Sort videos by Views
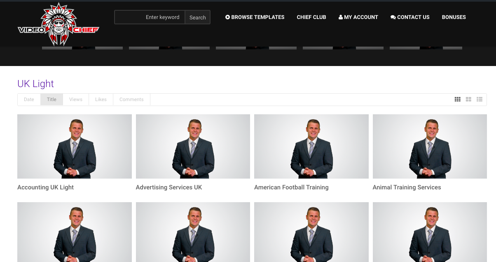This screenshot has width=496, height=262. point(76,99)
